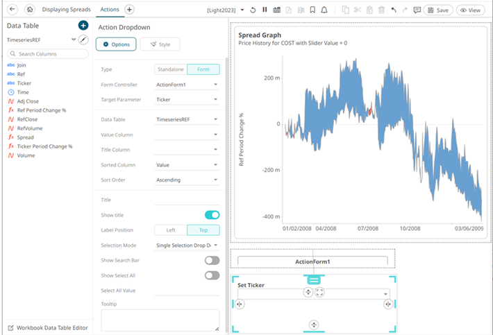Open the Selection Mode dropdown
This screenshot has height=335, width=493.
coord(187,246)
